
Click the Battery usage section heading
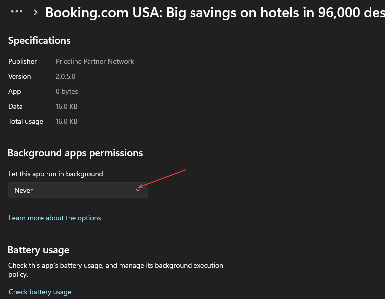(x=39, y=250)
